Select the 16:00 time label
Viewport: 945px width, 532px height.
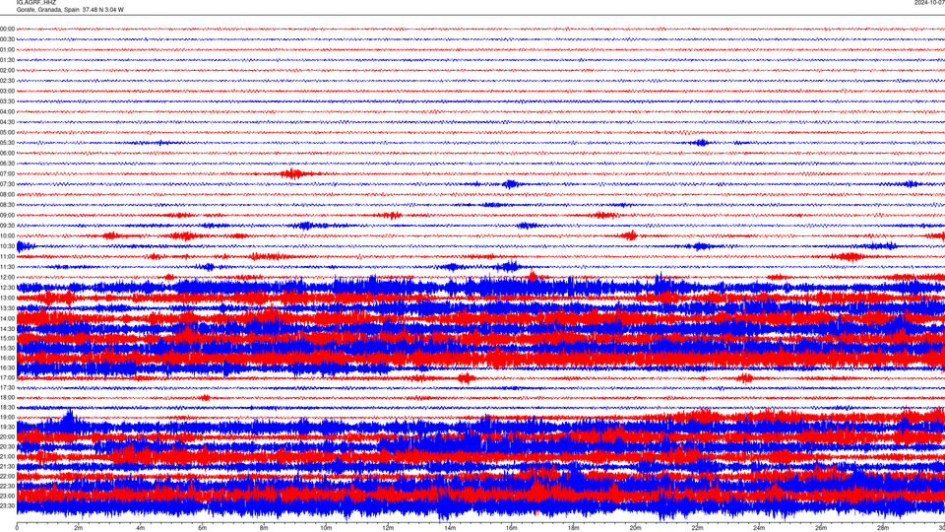tap(7, 358)
